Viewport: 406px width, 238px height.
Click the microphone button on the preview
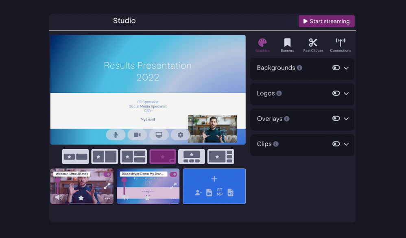point(116,135)
